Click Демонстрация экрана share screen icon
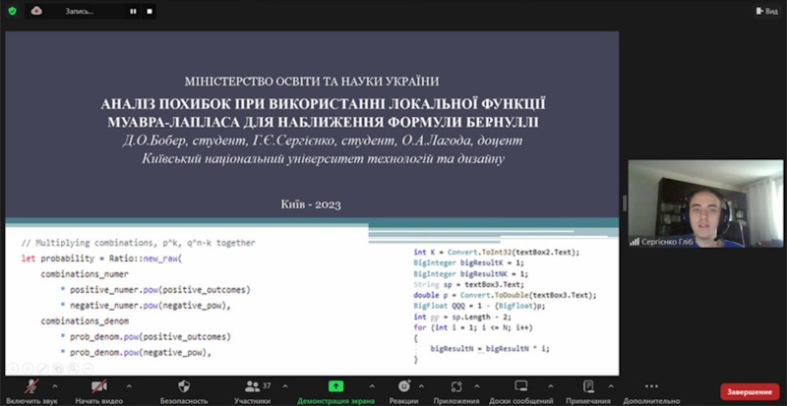787x406 pixels. pos(334,386)
